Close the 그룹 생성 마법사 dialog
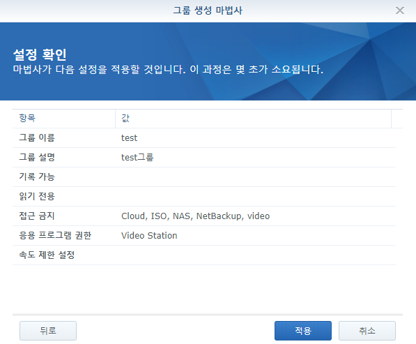Screen dimensions: 416x344 click(399, 10)
